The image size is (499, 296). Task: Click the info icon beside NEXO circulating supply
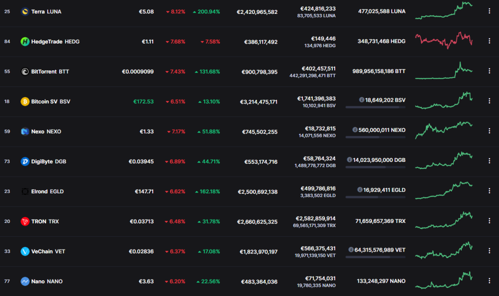(355, 129)
